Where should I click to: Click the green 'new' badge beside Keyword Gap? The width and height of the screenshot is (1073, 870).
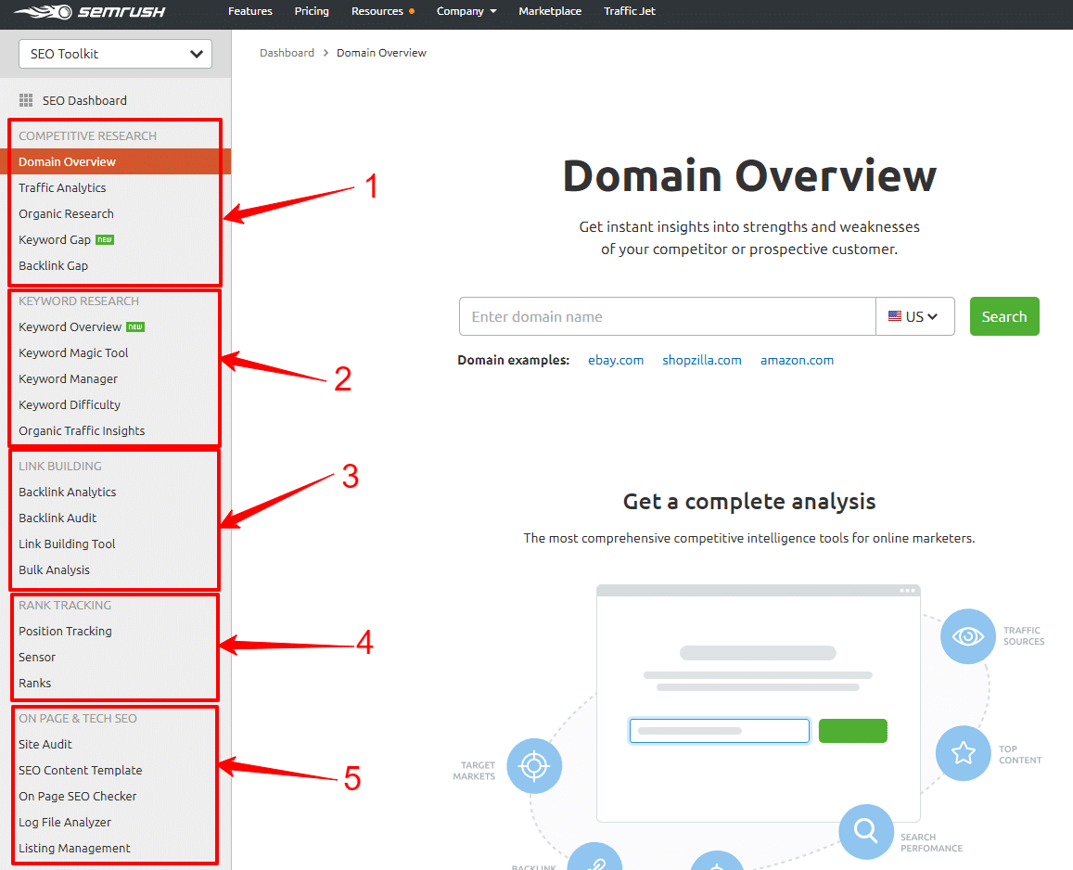pos(105,239)
